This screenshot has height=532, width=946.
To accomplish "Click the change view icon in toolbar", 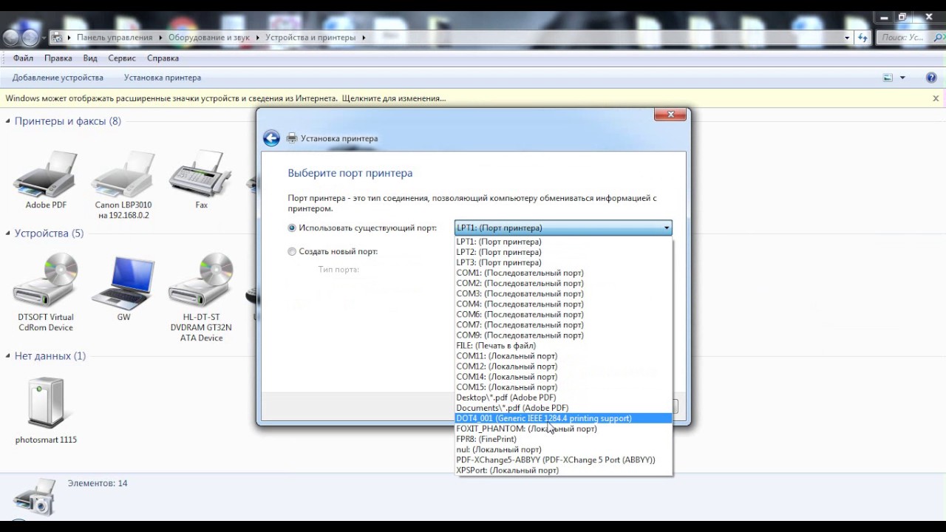I will coord(888,78).
